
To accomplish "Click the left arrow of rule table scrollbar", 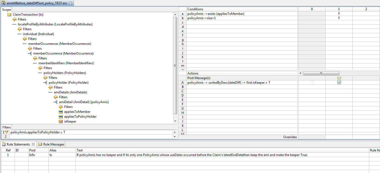I will point(300,73).
